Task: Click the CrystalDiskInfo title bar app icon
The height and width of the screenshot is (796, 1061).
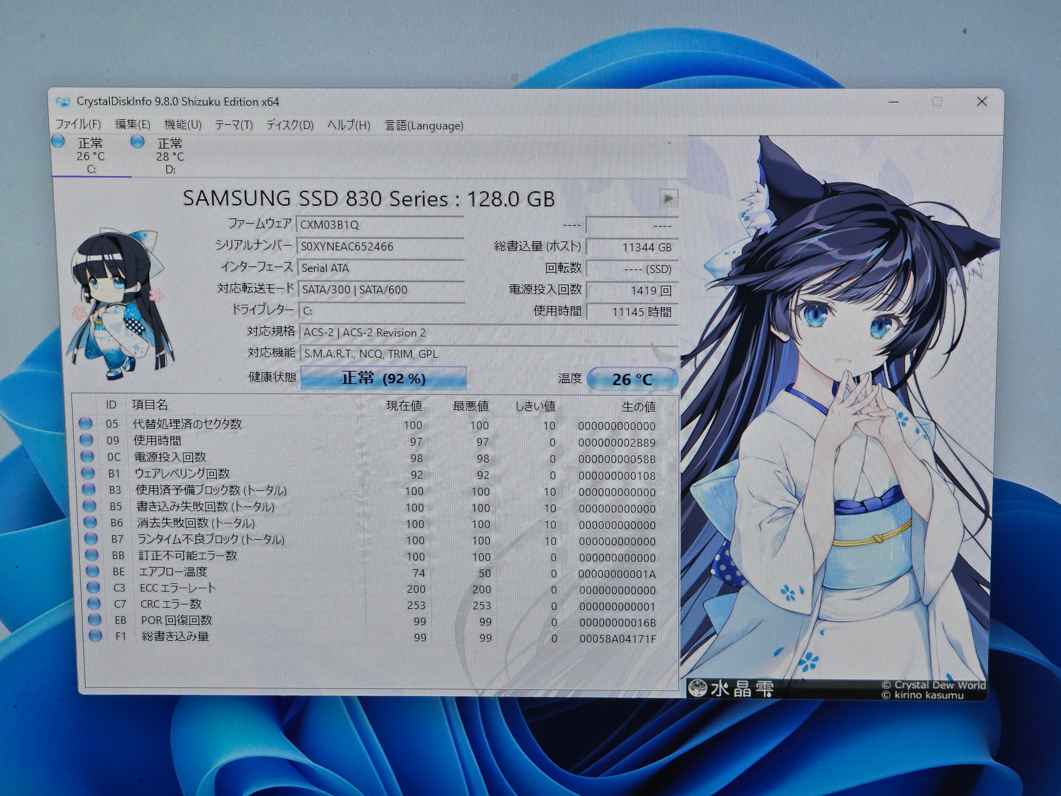Action: coord(63,102)
